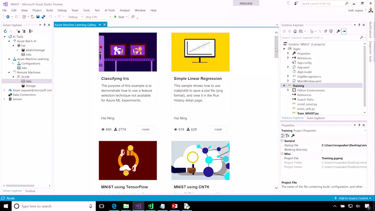Open File Explorer from the taskbar
The image size is (375, 211).
(x=126, y=206)
